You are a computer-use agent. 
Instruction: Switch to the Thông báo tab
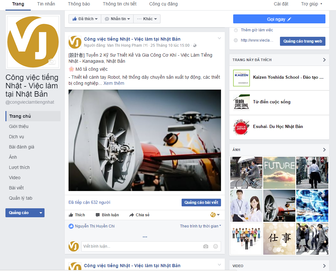79,4
